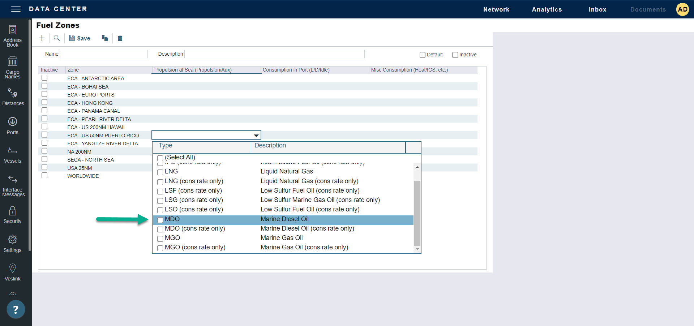
Task: Click the copy fuel zone icon
Action: click(105, 38)
